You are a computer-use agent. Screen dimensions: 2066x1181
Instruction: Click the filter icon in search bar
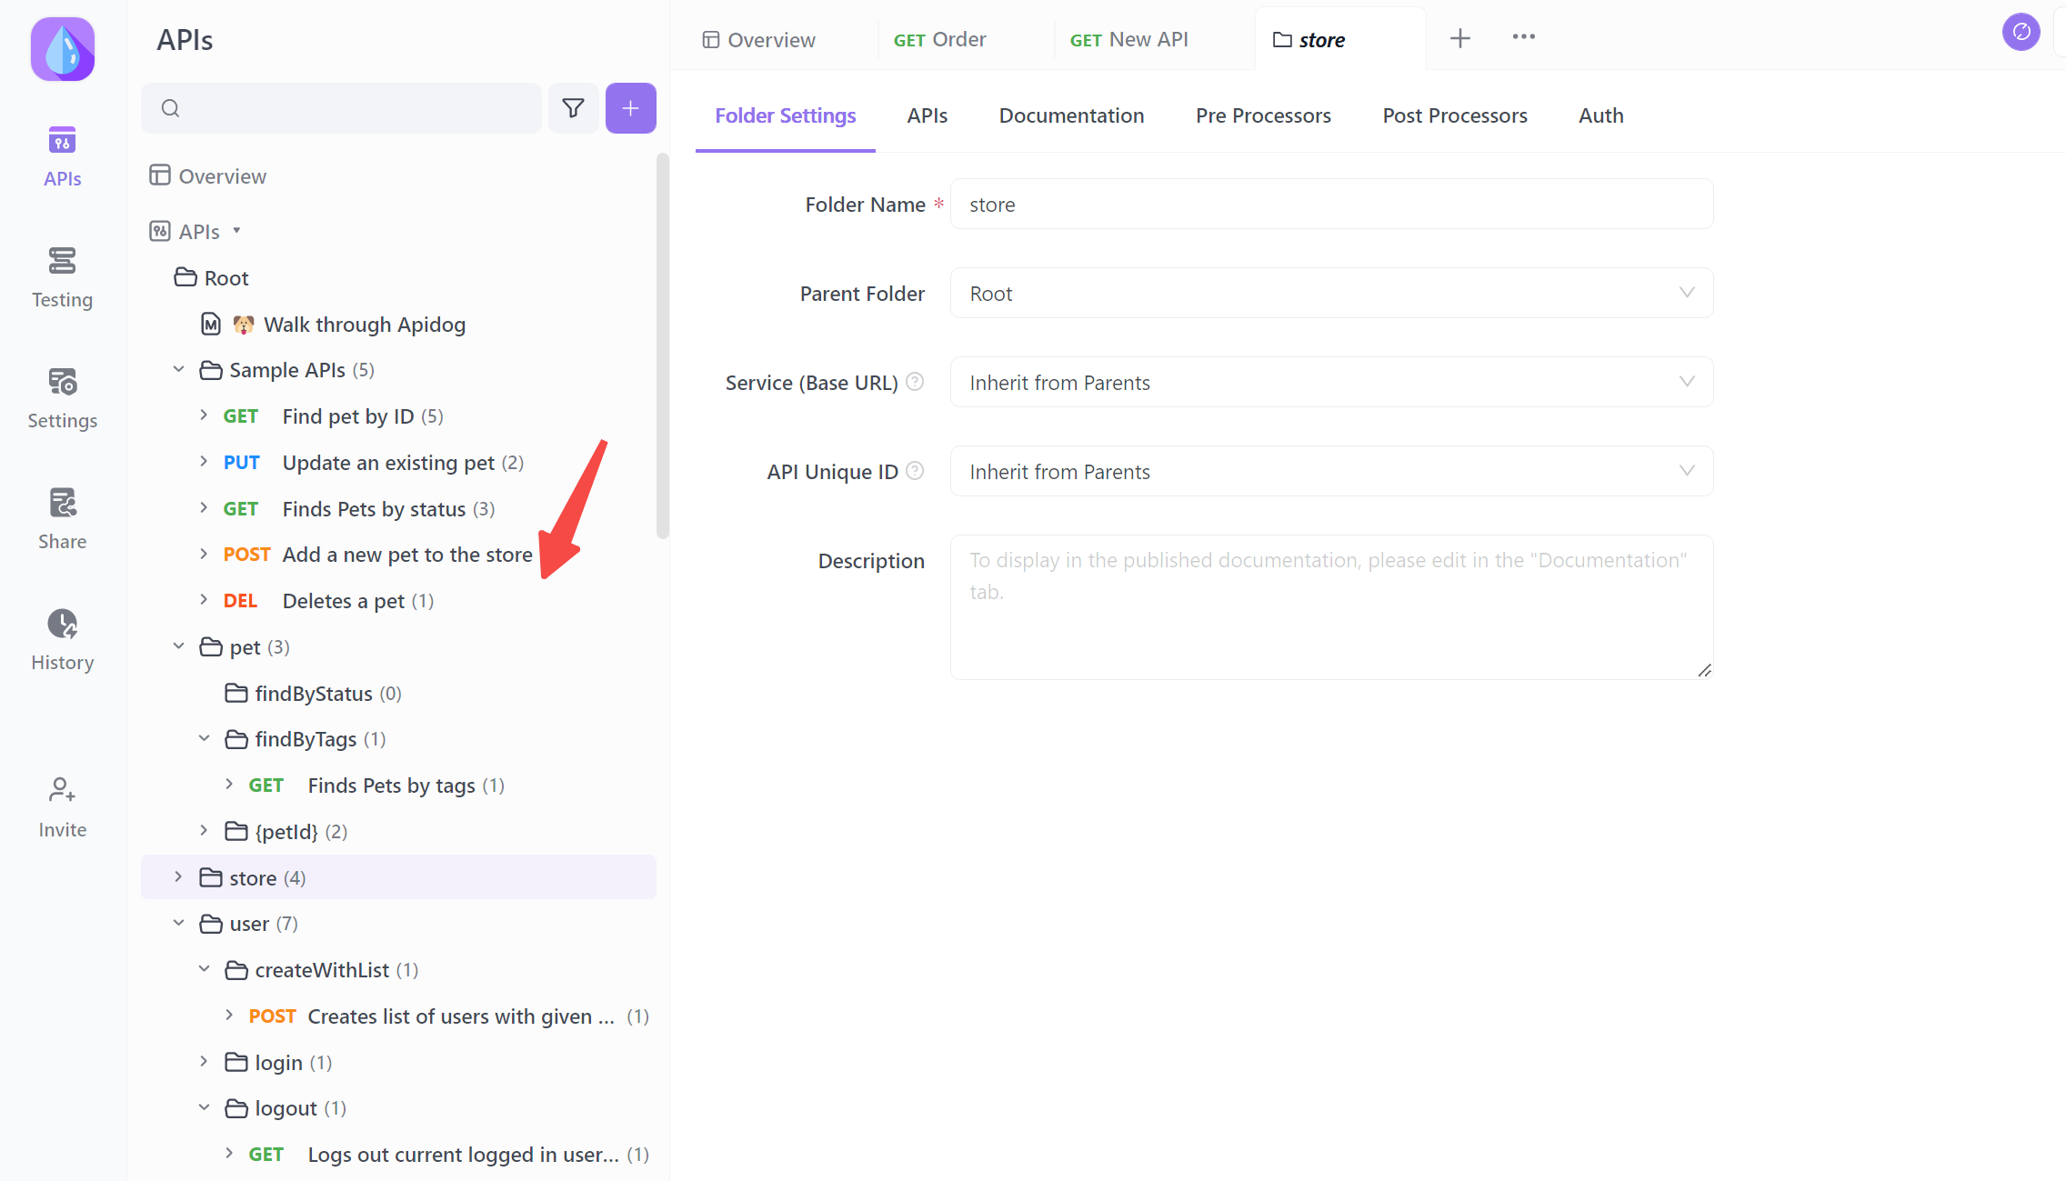[x=573, y=108]
